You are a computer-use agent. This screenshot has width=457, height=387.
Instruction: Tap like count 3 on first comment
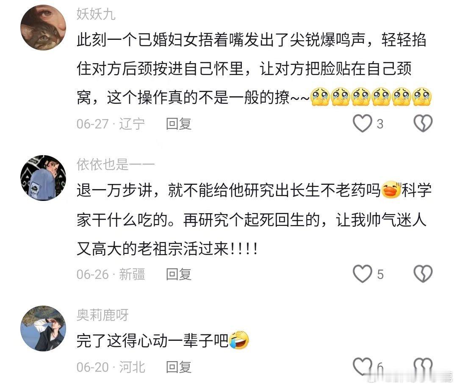(380, 124)
